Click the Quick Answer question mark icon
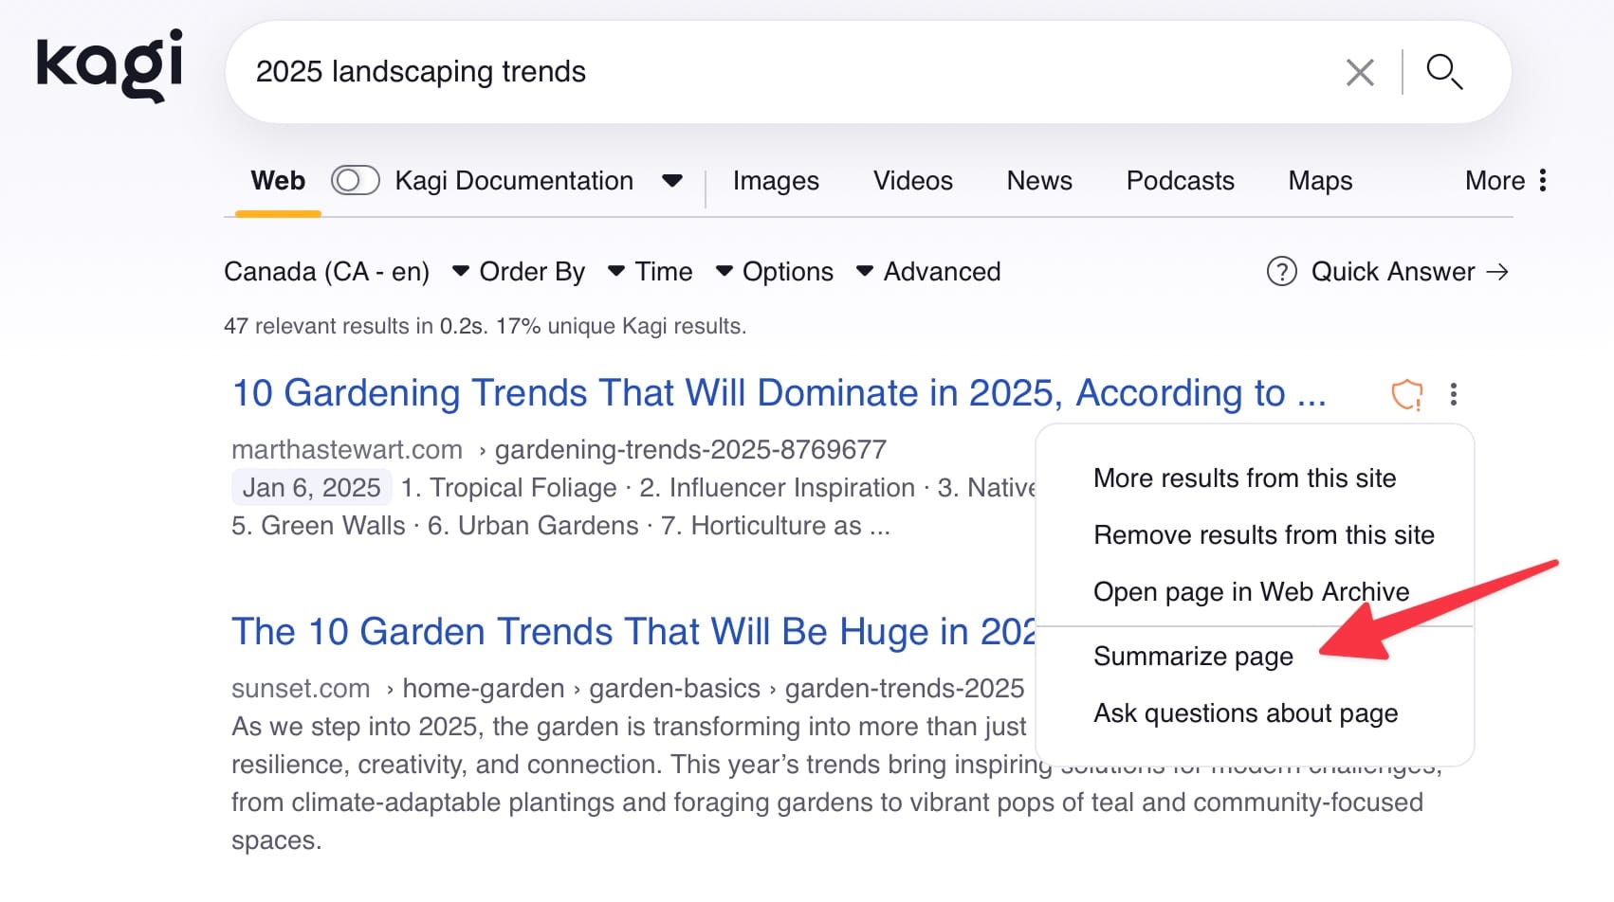The height and width of the screenshot is (902, 1614). pos(1281,272)
